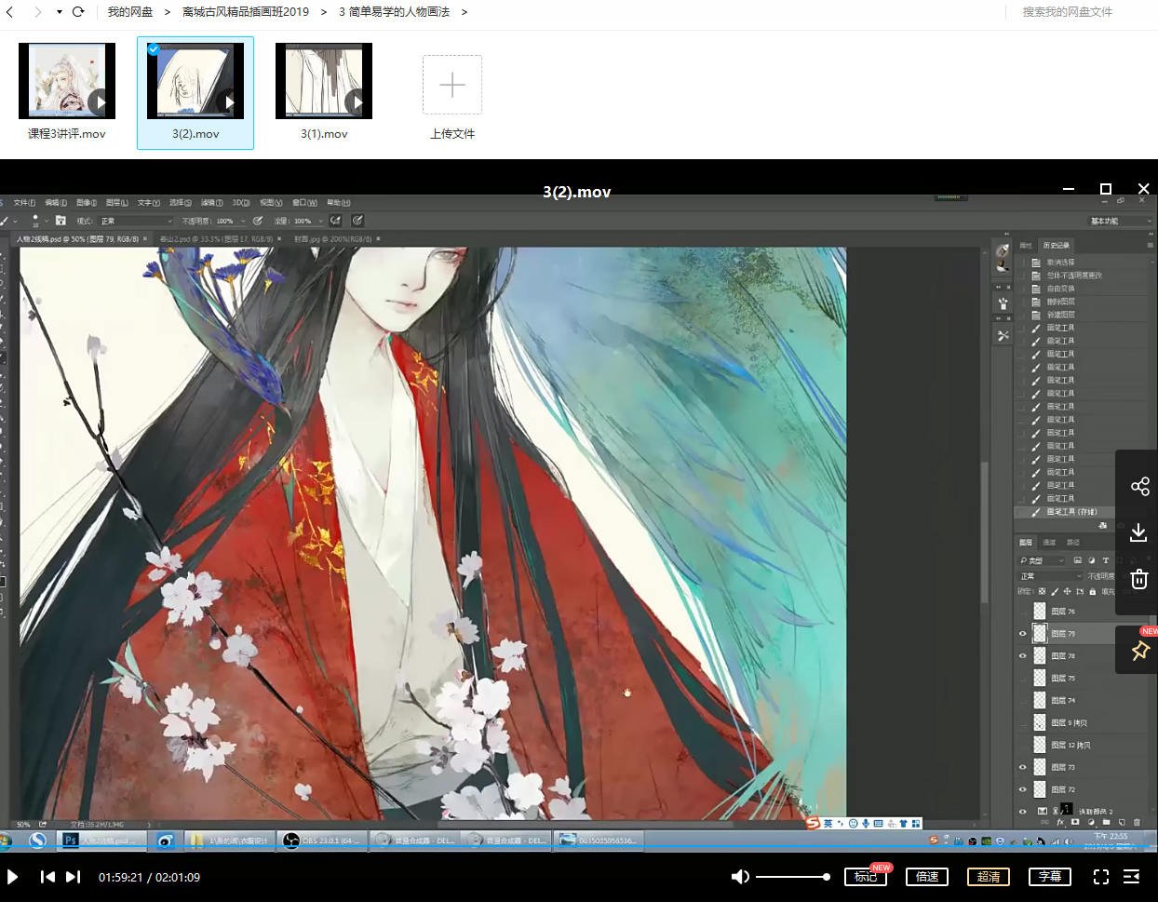Open the 倍速 playback speed selector
Image resolution: width=1158 pixels, height=902 pixels.
click(926, 876)
